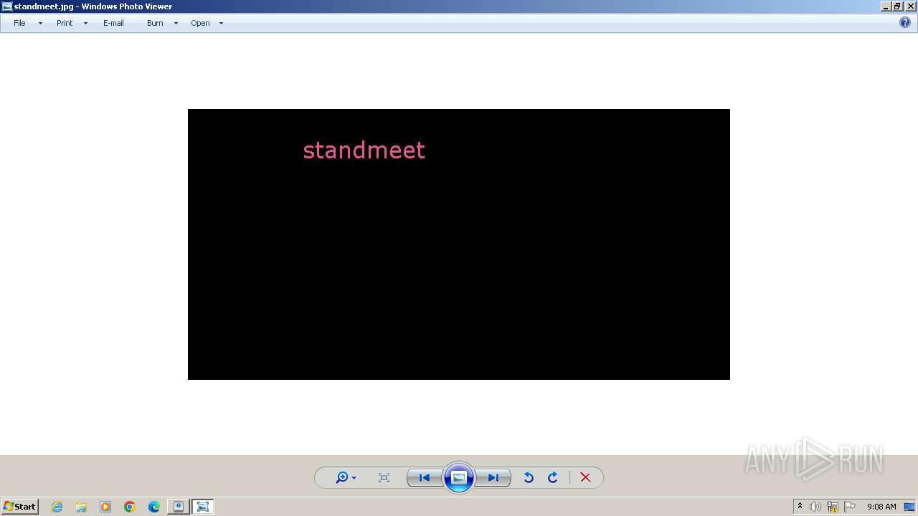The width and height of the screenshot is (918, 516).
Task: Launch Google Chrome from taskbar
Action: pos(130,507)
